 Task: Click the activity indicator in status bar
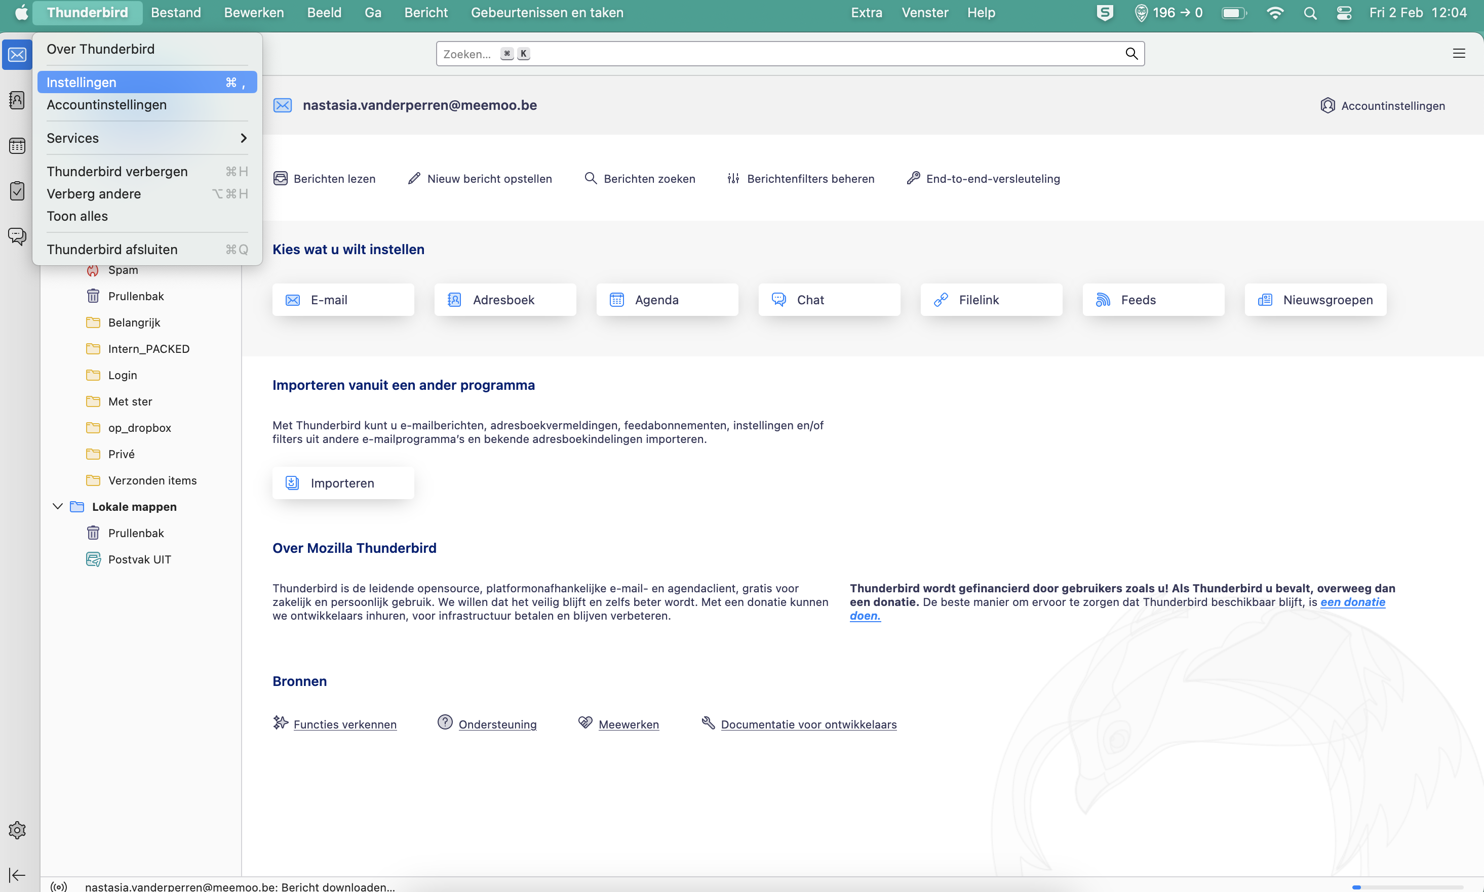pos(59,886)
